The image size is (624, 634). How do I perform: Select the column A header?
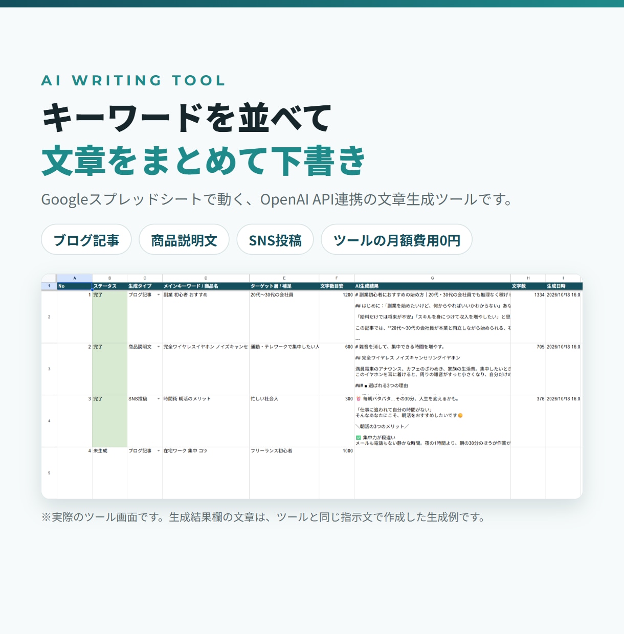coord(75,278)
